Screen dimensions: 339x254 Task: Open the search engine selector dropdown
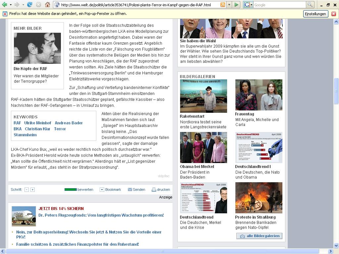tap(248, 5)
